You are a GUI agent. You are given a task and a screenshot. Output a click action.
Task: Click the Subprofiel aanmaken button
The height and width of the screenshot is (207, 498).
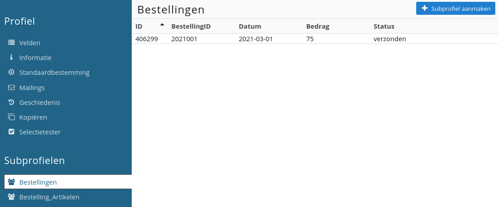pos(455,9)
